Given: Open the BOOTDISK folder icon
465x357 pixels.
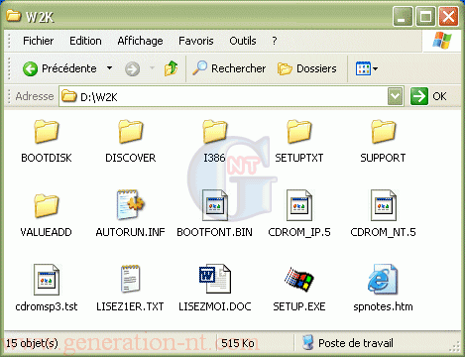Looking at the screenshot, I should pos(47,132).
